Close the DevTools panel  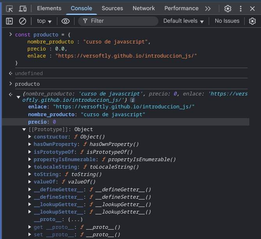point(252,9)
